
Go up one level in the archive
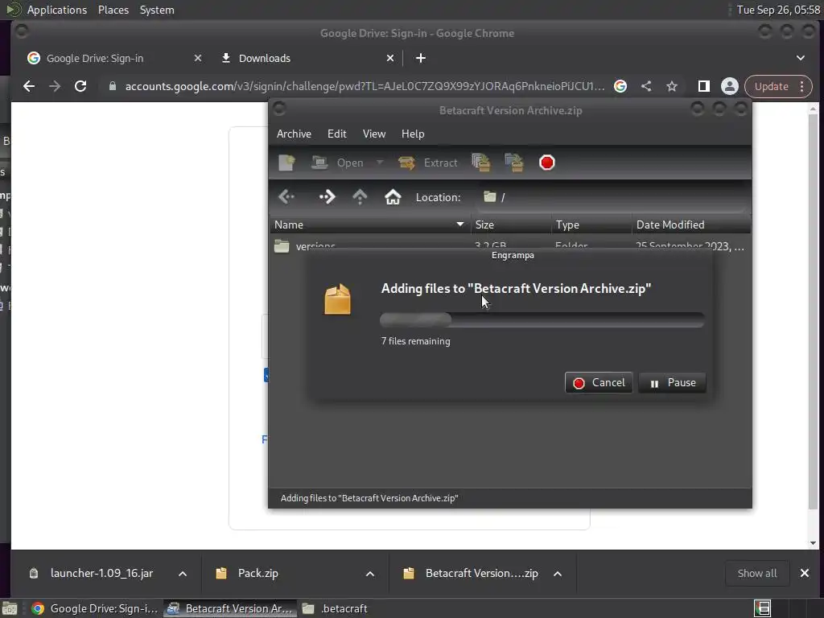point(360,197)
